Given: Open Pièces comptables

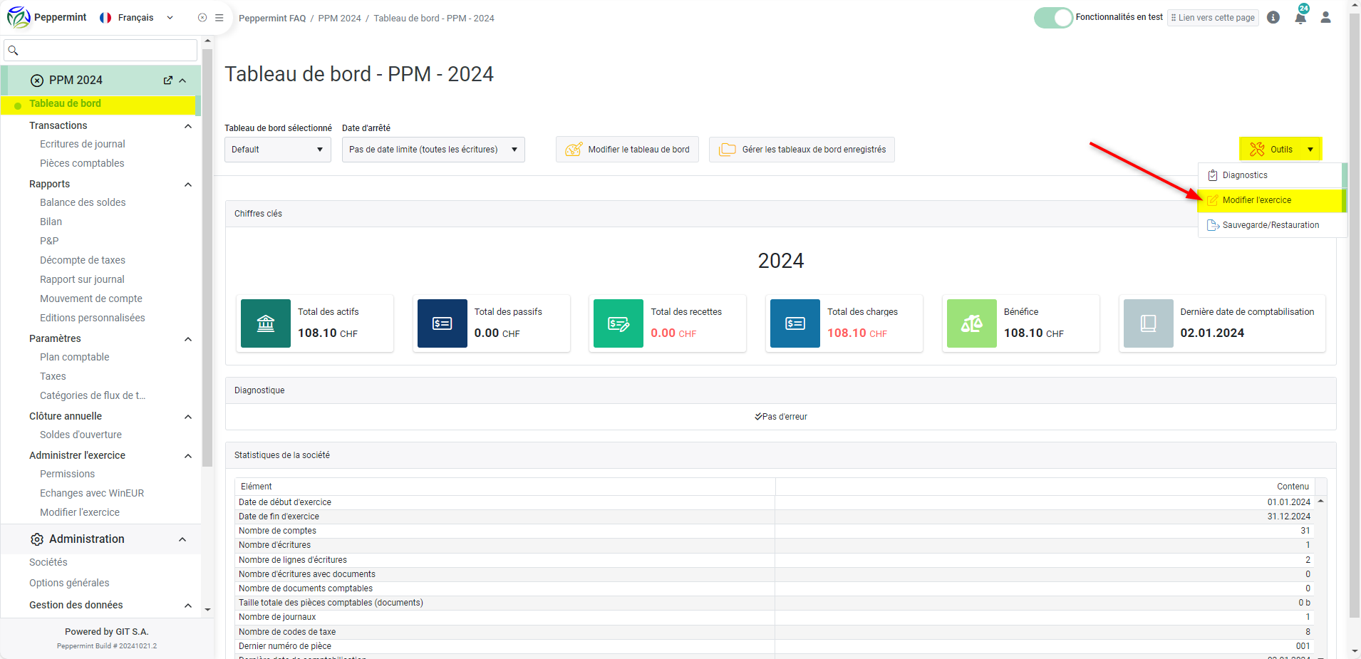Looking at the screenshot, I should coord(82,163).
